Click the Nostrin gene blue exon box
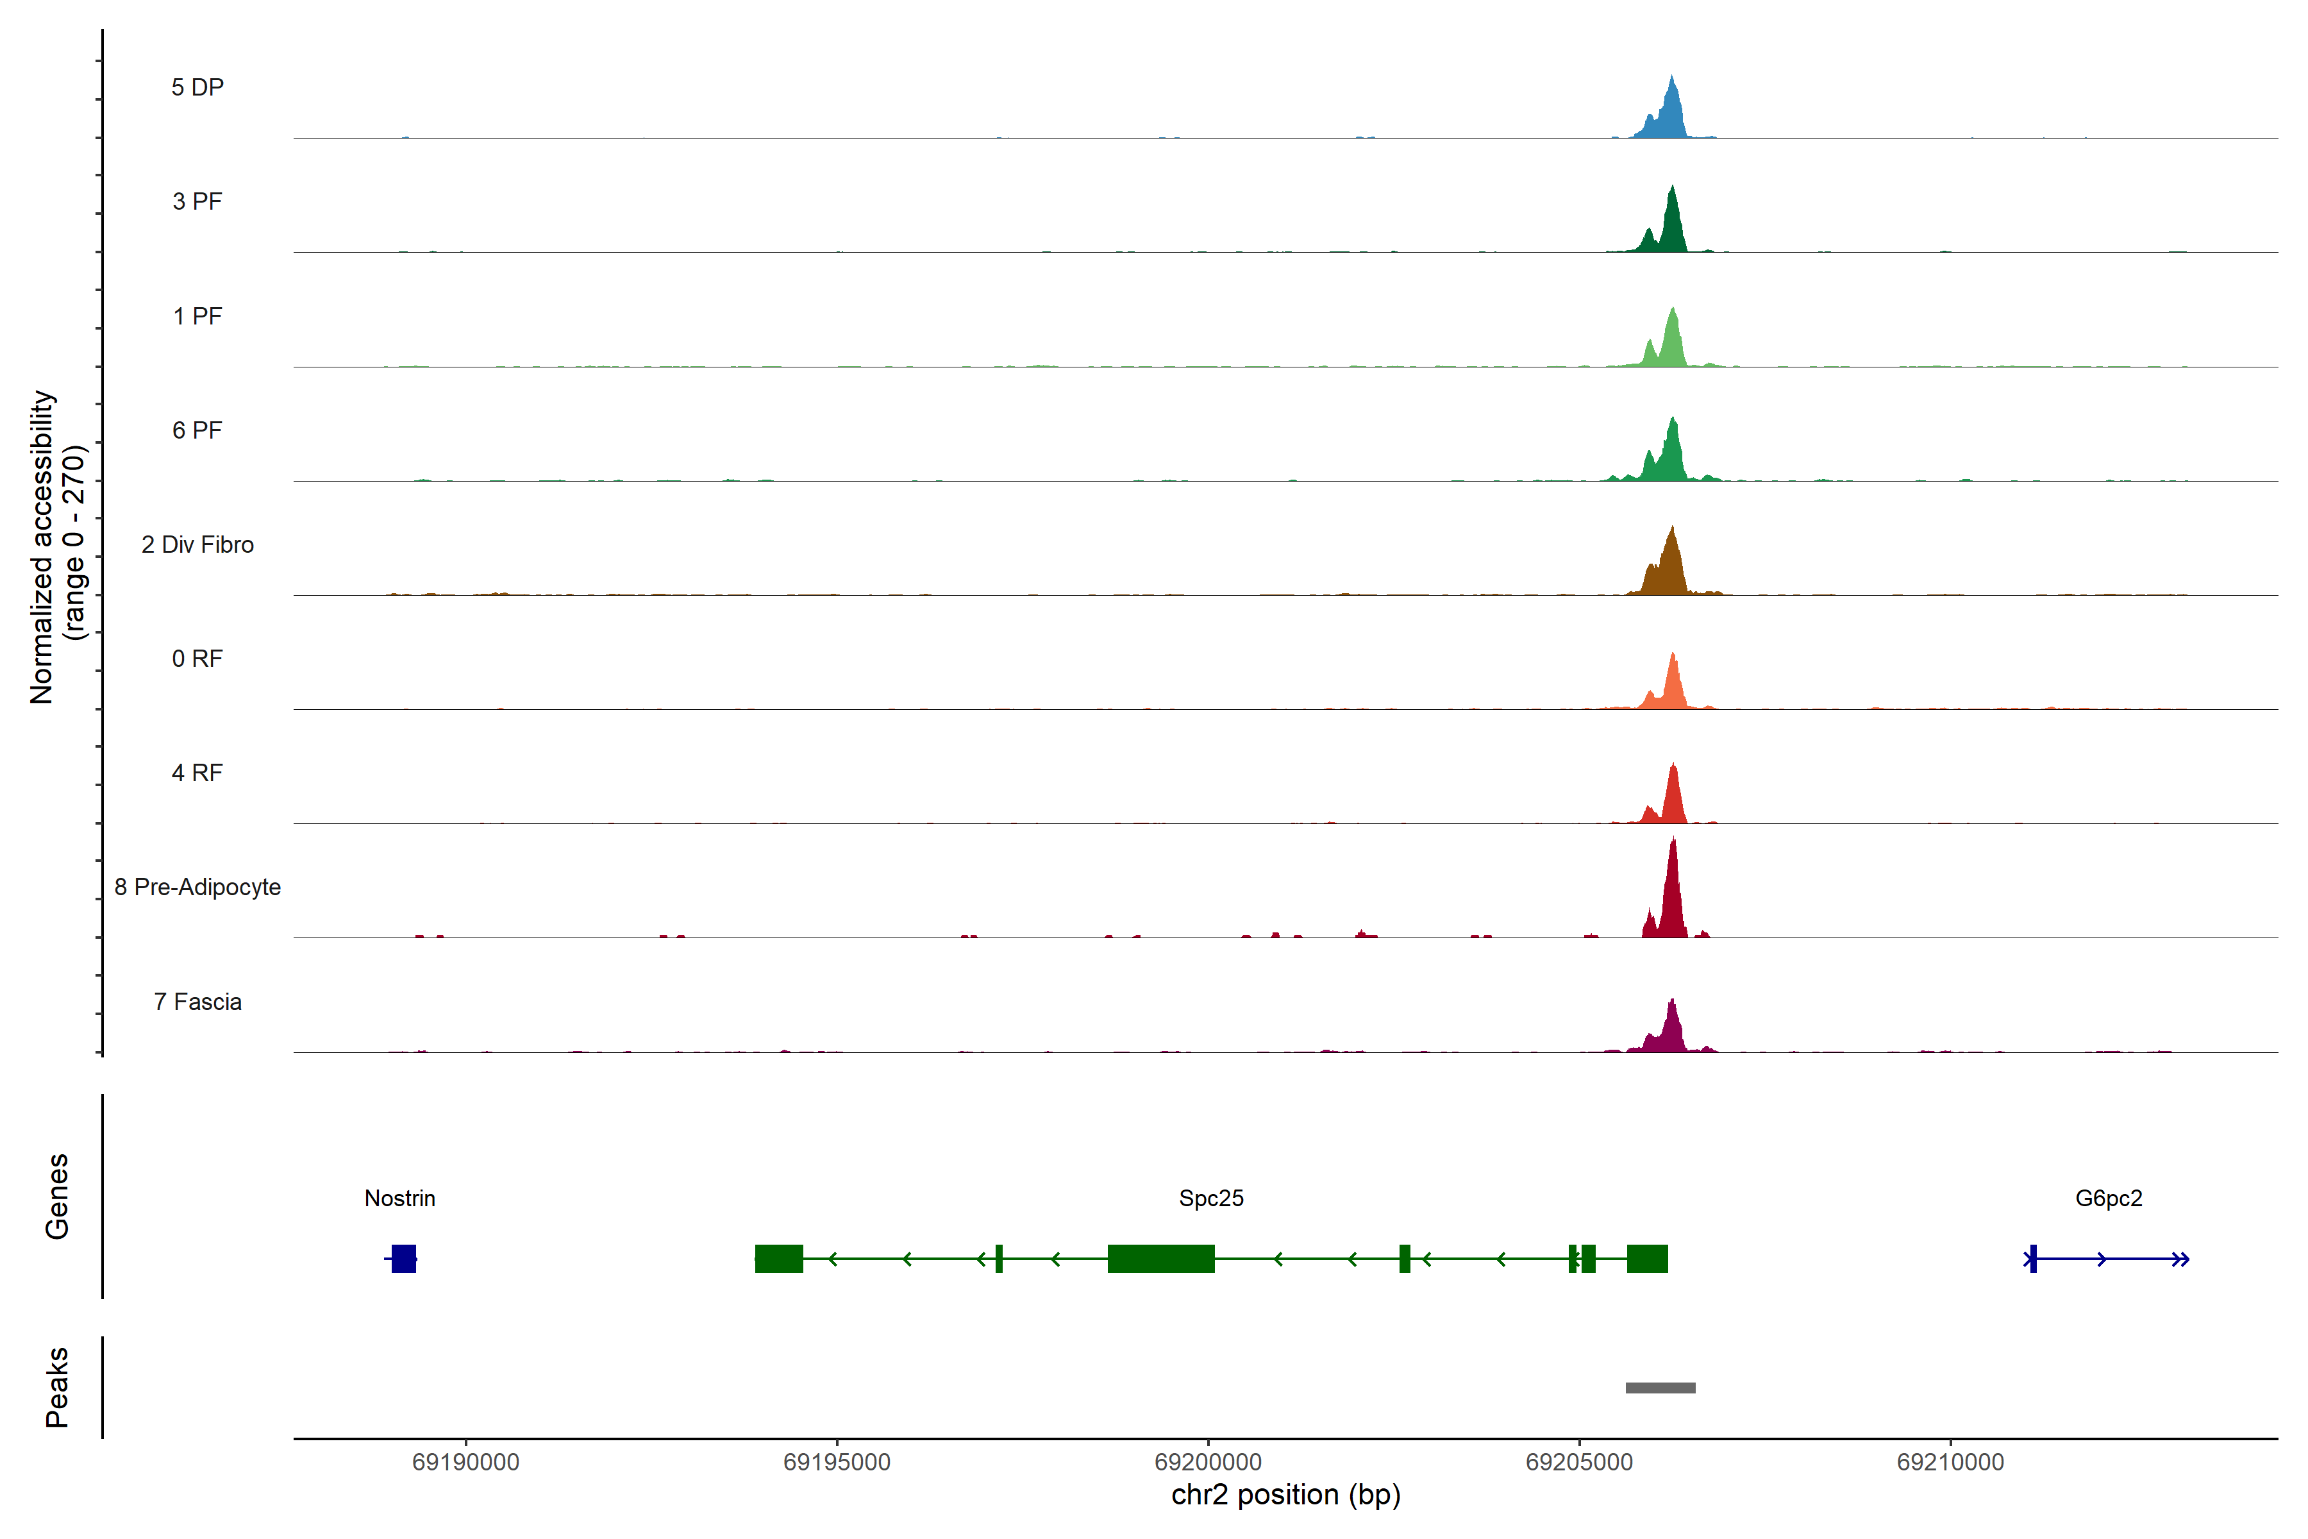Screen dimensions: 2308x1539 click(x=403, y=1258)
